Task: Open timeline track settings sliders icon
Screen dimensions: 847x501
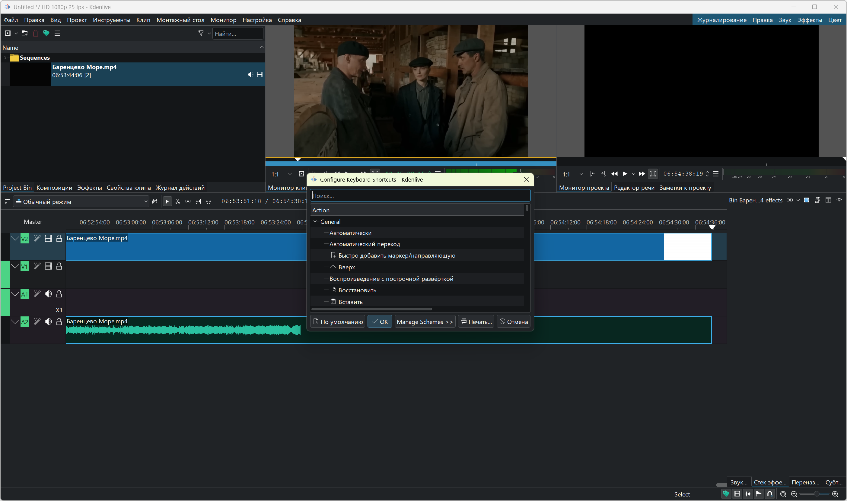Action: click(8, 201)
